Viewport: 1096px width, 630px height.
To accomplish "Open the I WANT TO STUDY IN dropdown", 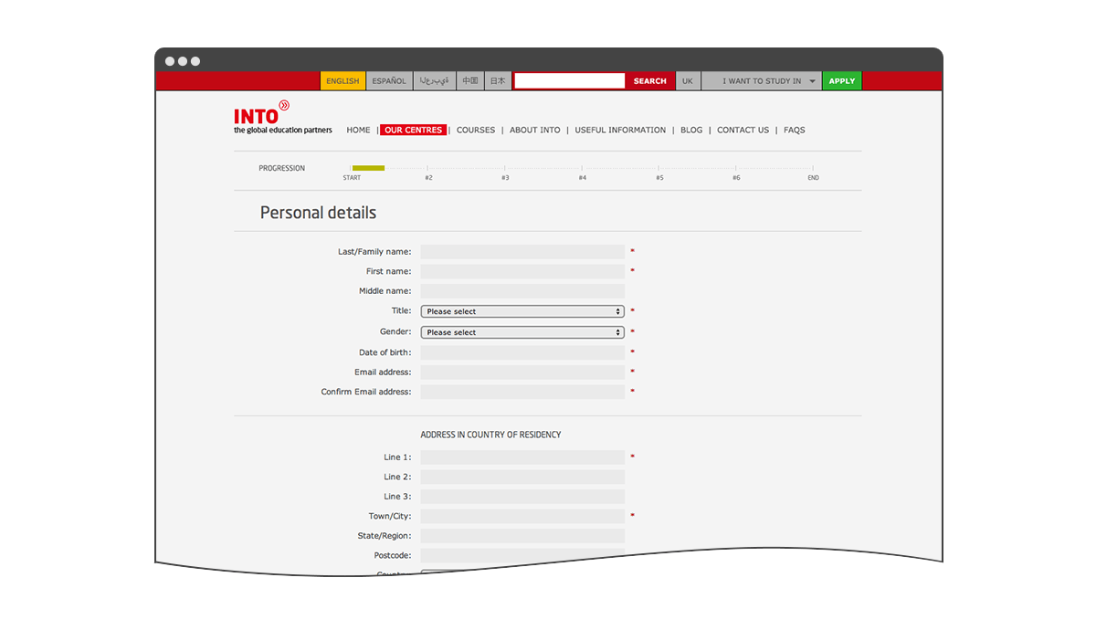I will 762,81.
